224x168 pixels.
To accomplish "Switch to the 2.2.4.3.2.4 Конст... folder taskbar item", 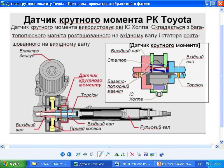I will (50, 164).
